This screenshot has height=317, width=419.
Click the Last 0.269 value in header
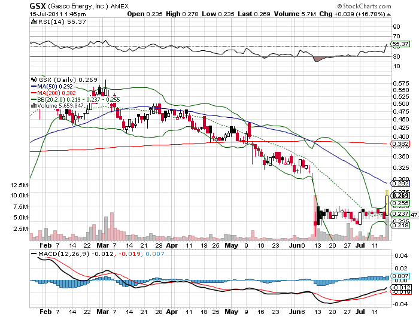click(x=254, y=14)
